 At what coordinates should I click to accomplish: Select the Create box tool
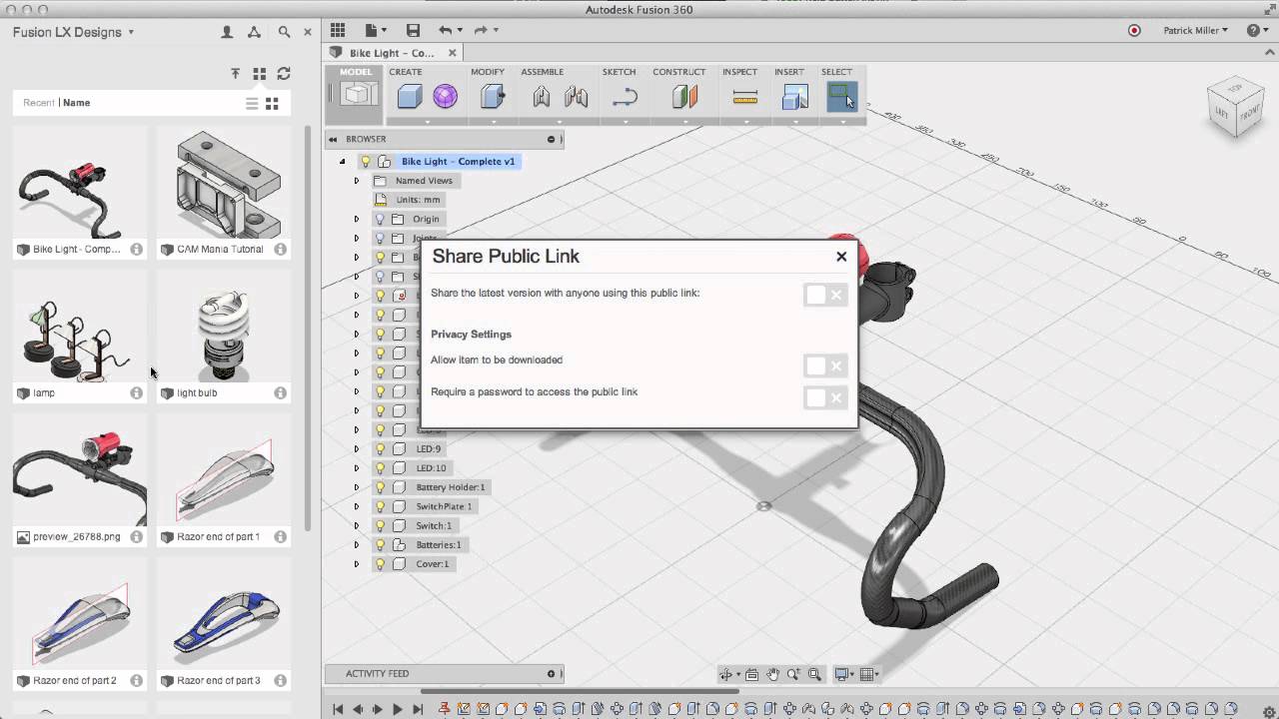point(409,96)
